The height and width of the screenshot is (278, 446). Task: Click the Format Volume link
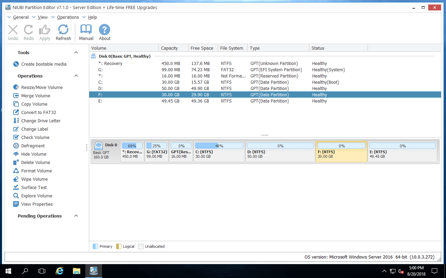point(37,171)
